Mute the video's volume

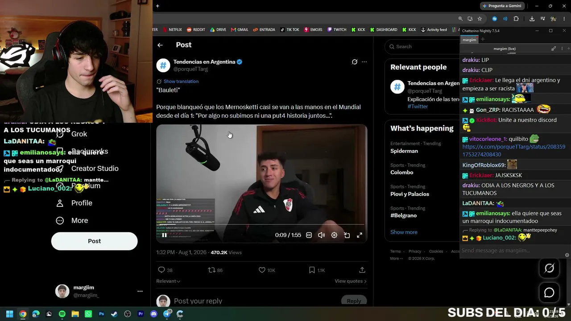point(321,235)
